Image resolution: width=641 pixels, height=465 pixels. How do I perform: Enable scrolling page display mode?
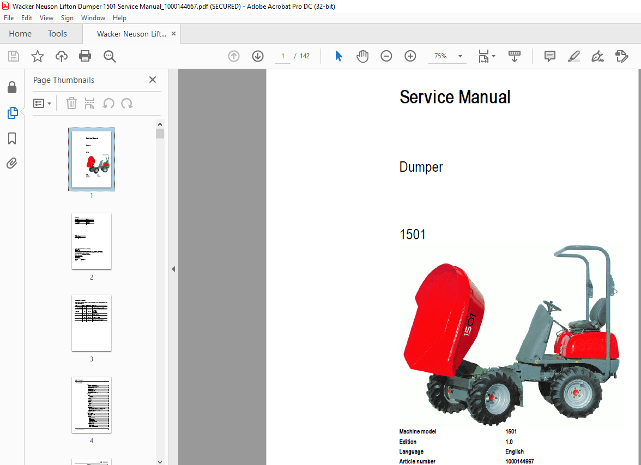(514, 56)
